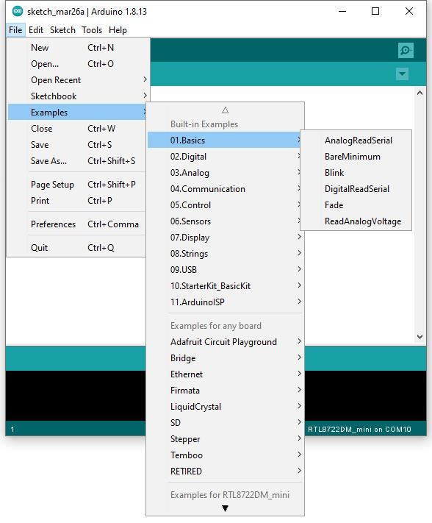This screenshot has width=432, height=523.
Task: Choose Quit in the File menu
Action: (77, 247)
